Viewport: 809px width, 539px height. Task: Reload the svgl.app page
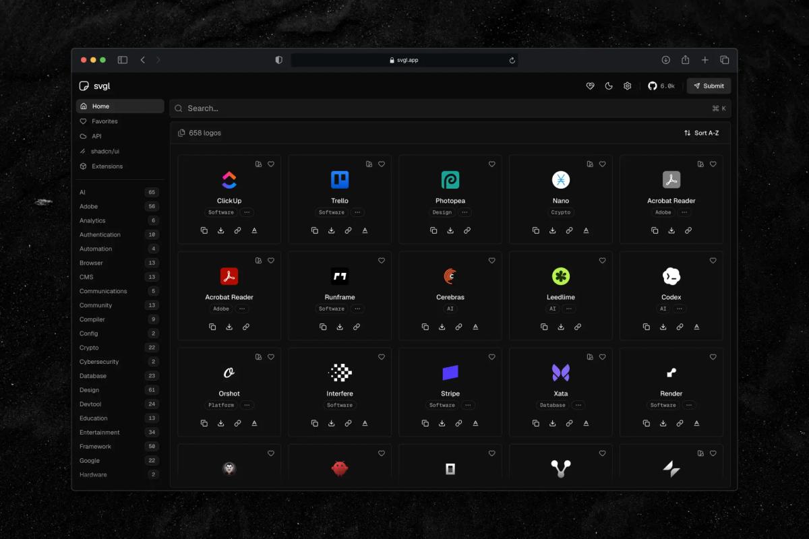pos(512,60)
